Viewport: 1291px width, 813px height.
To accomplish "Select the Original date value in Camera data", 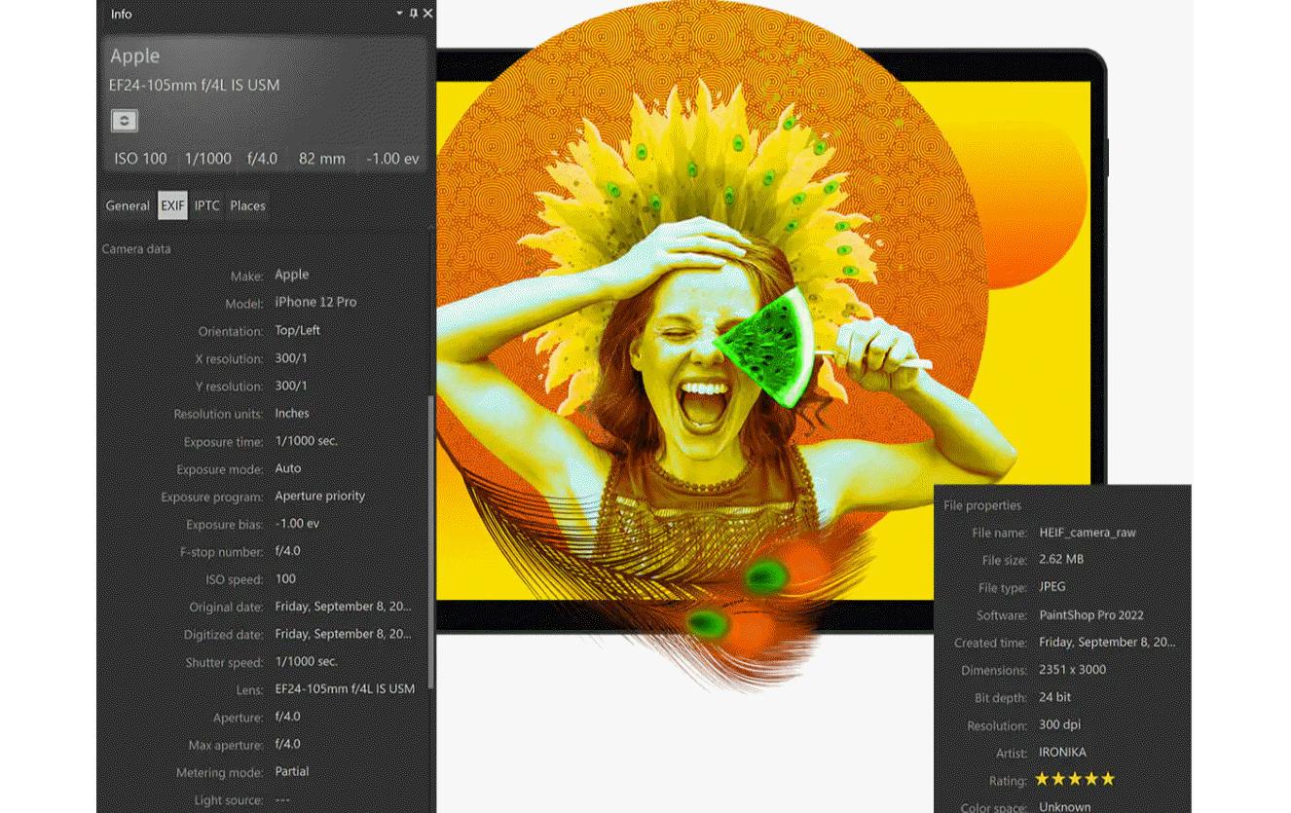I will [343, 607].
